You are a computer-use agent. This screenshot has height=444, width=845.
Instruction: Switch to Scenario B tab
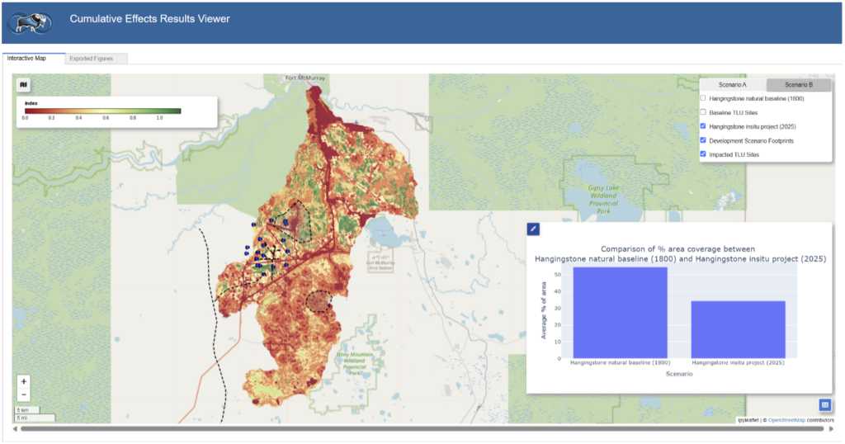(x=798, y=85)
